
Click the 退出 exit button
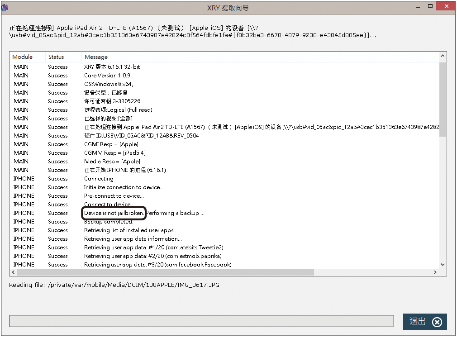[425, 322]
